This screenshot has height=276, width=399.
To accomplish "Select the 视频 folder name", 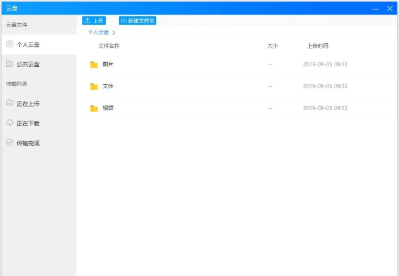I will (x=108, y=108).
